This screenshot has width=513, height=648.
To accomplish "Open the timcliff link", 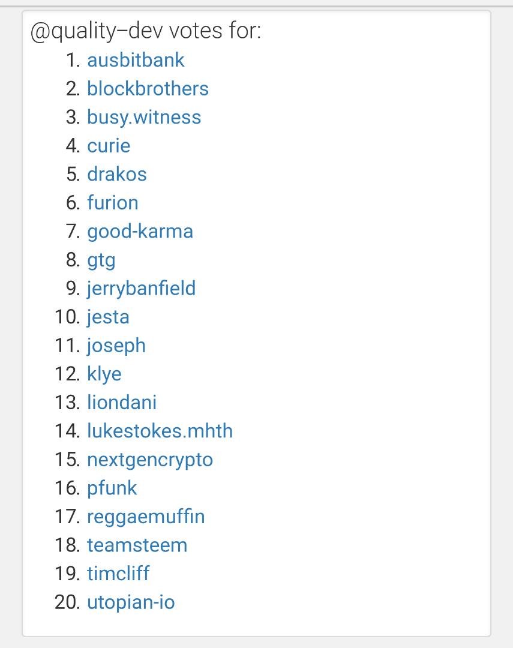I will pos(118,574).
